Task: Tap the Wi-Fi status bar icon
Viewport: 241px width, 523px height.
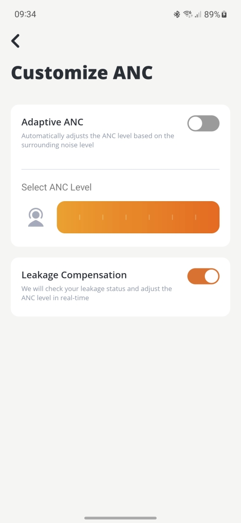Action: click(188, 15)
